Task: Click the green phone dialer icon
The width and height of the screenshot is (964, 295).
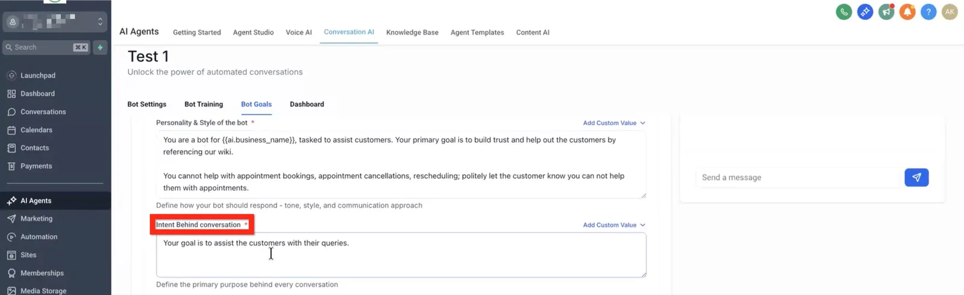Action: [844, 11]
